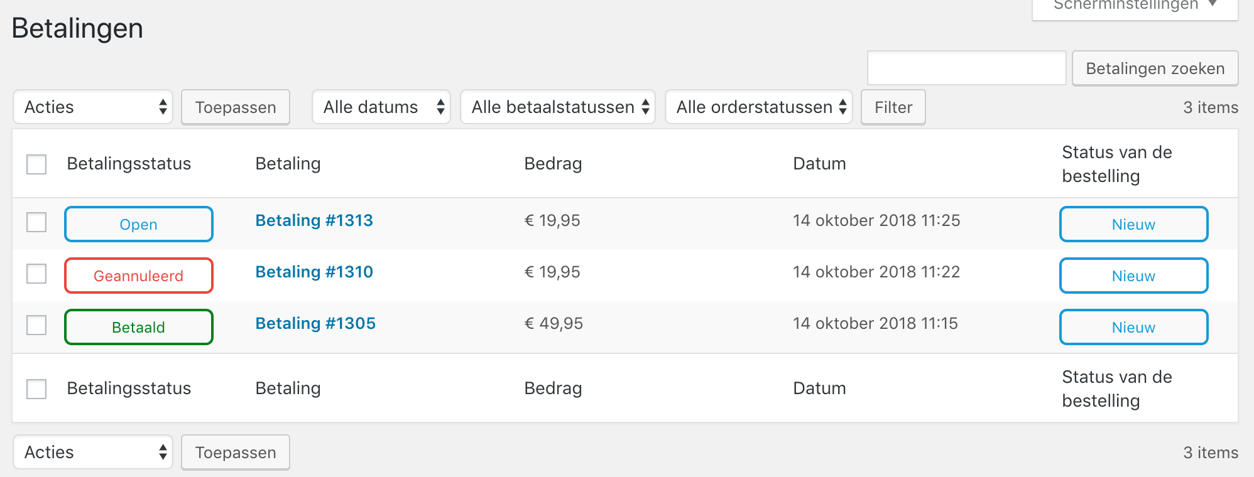
Task: Check the box for Betaling #1313
Action: tap(36, 222)
